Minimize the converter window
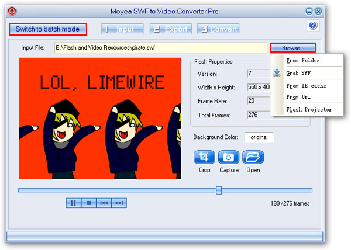The height and width of the screenshot is (250, 351). click(309, 11)
